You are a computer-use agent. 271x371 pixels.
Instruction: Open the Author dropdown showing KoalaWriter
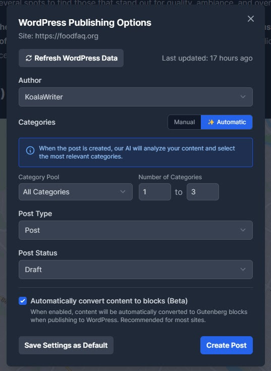click(135, 97)
